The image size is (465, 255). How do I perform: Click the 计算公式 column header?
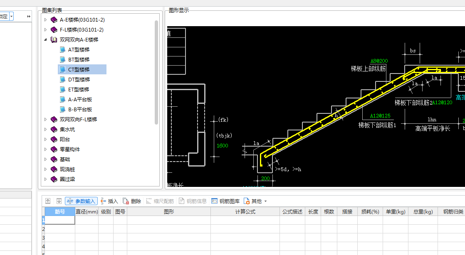tap(245, 211)
